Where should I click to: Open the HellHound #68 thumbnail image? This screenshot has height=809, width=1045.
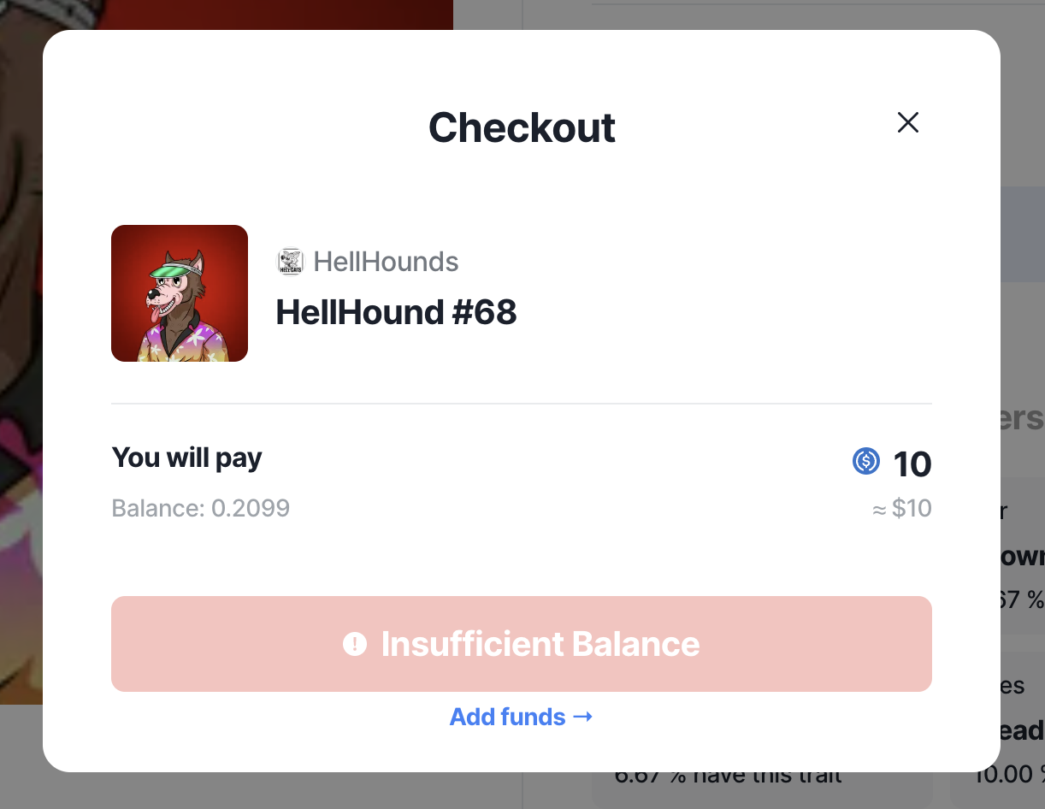pos(180,293)
